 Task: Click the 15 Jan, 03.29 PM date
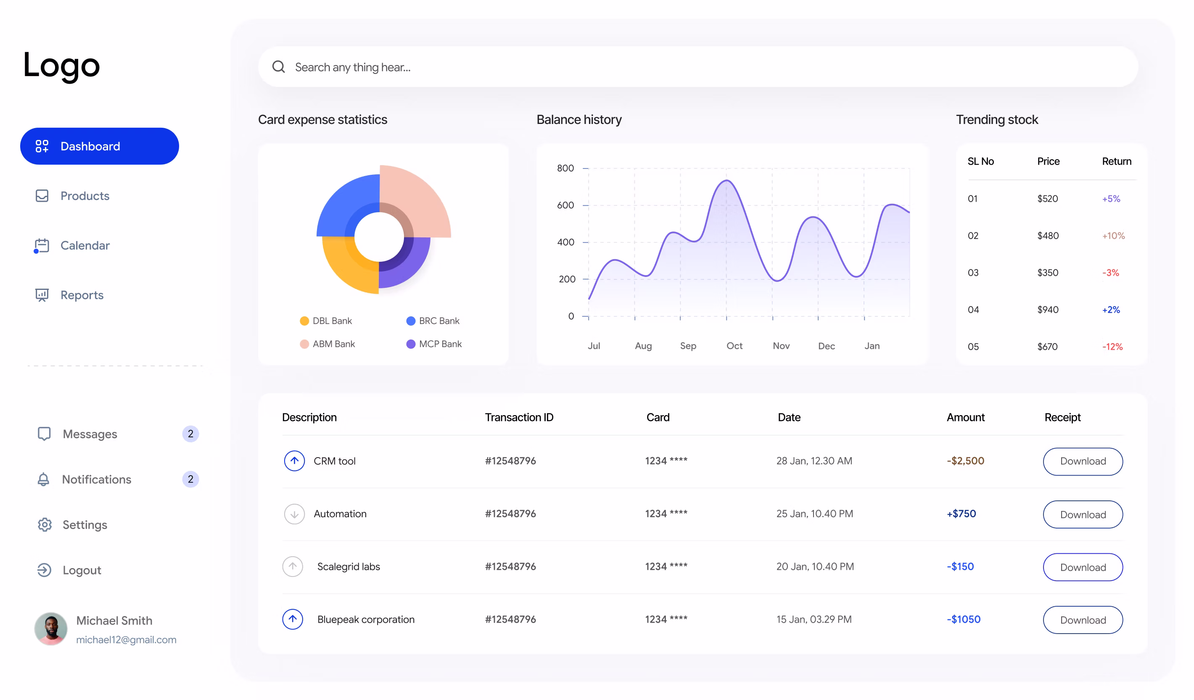pos(814,619)
